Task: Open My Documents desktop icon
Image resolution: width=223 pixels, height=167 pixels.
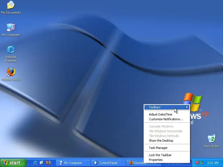Action: pyautogui.click(x=11, y=8)
